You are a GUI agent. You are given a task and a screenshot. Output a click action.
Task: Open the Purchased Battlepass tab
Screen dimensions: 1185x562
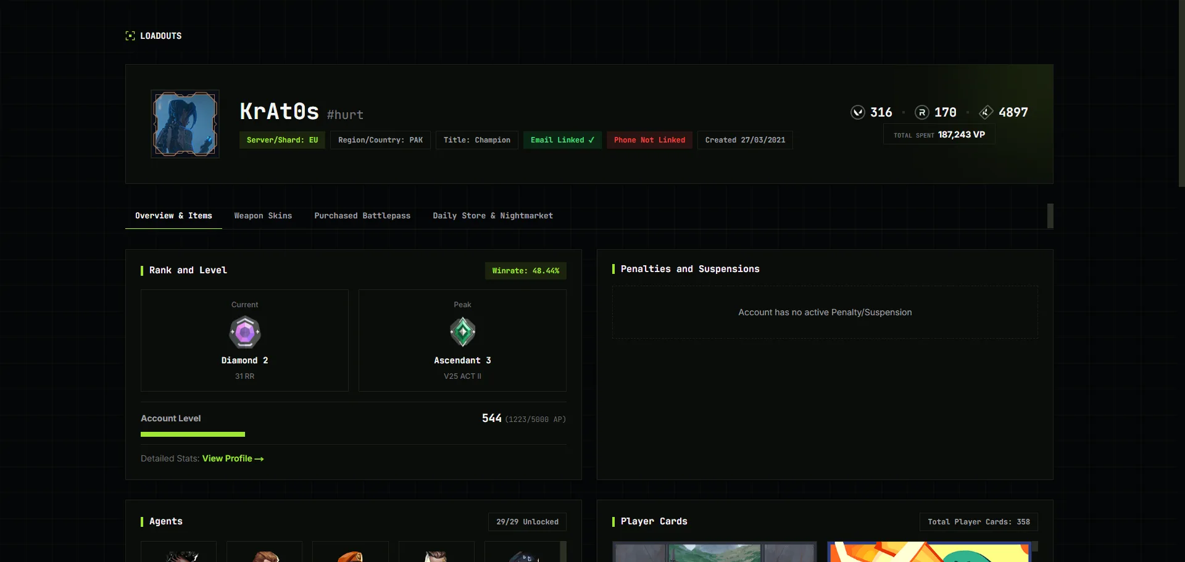click(362, 216)
